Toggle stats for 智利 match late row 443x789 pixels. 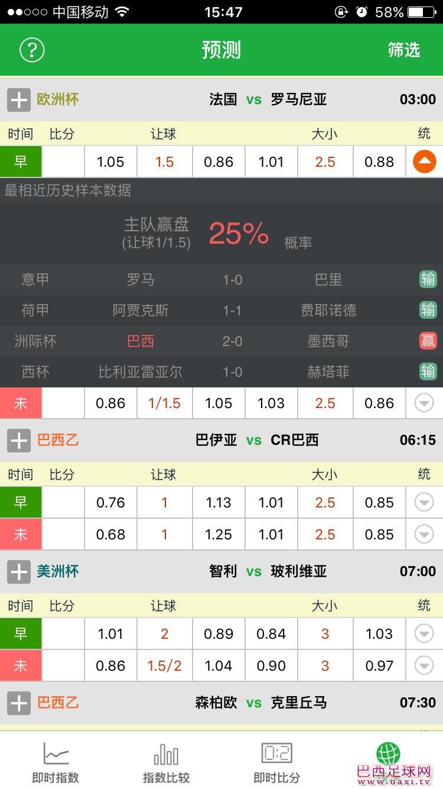423,665
